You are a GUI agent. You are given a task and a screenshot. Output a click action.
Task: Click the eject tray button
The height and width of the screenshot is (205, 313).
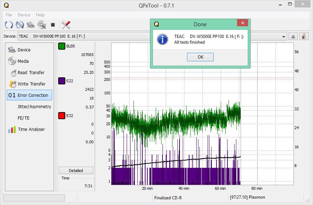coord(293,36)
